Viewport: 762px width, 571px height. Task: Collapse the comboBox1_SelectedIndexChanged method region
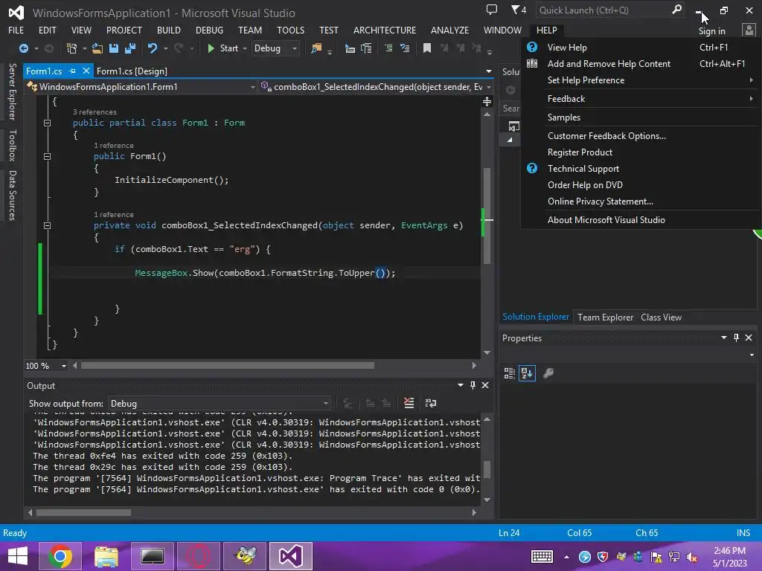(x=47, y=225)
